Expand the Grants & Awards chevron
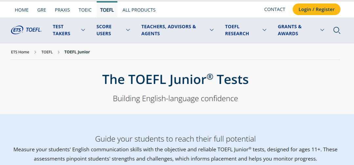This screenshot has width=354, height=165. (323, 30)
